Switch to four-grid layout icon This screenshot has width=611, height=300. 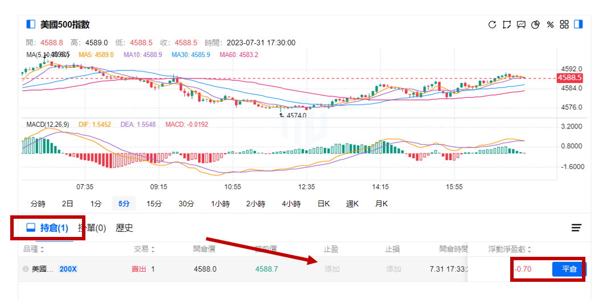click(564, 24)
